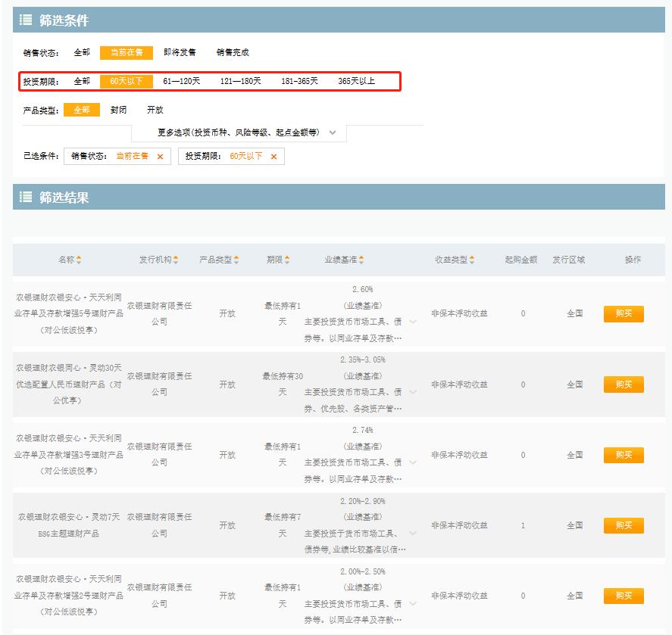Open 天天利同业存单及存款增强3号 product name

coord(69,455)
